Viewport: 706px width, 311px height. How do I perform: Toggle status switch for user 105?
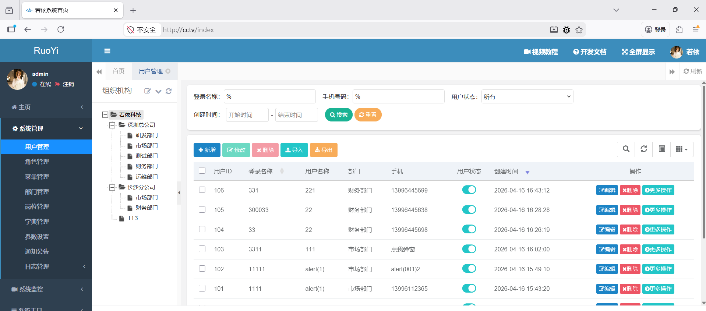(x=469, y=209)
